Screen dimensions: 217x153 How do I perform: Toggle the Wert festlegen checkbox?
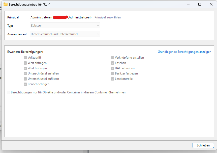click(x=25, y=68)
